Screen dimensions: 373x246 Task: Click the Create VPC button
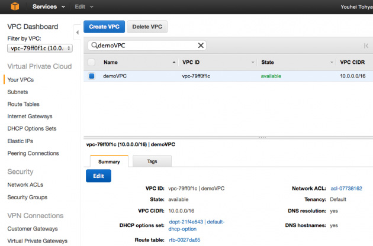pos(104,27)
